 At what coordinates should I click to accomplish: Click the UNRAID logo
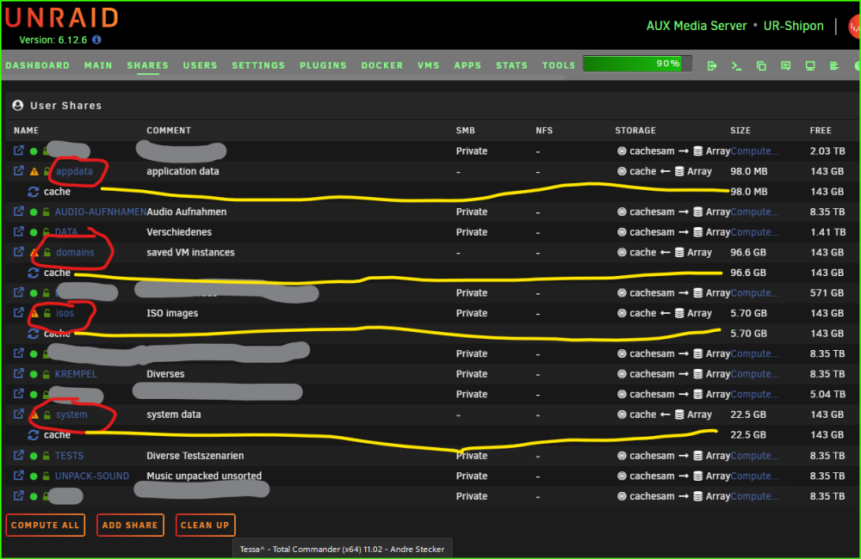tap(61, 18)
